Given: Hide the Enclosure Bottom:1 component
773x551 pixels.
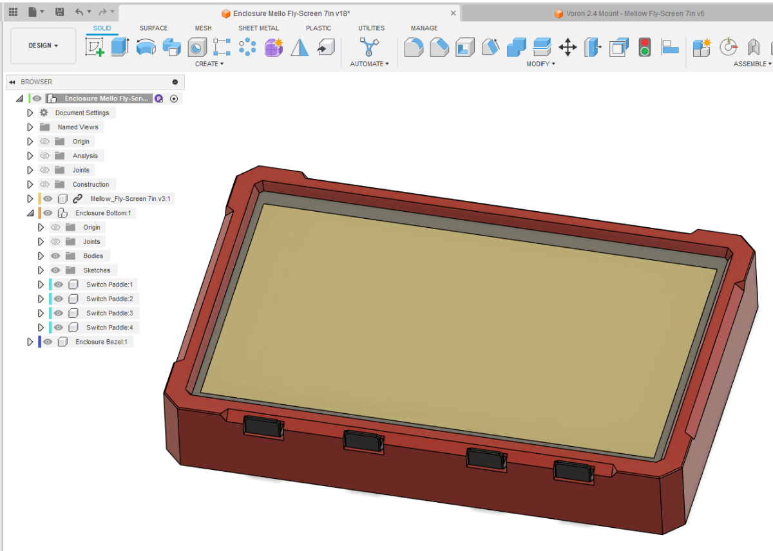Looking at the screenshot, I should [x=48, y=213].
